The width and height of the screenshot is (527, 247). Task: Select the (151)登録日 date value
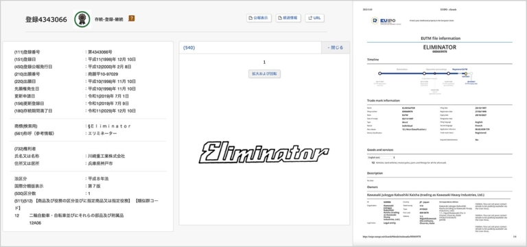[112, 60]
